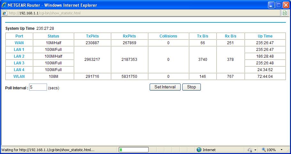The image size is (291, 154).
Task: Select the WAN port label
Action: click(19, 43)
